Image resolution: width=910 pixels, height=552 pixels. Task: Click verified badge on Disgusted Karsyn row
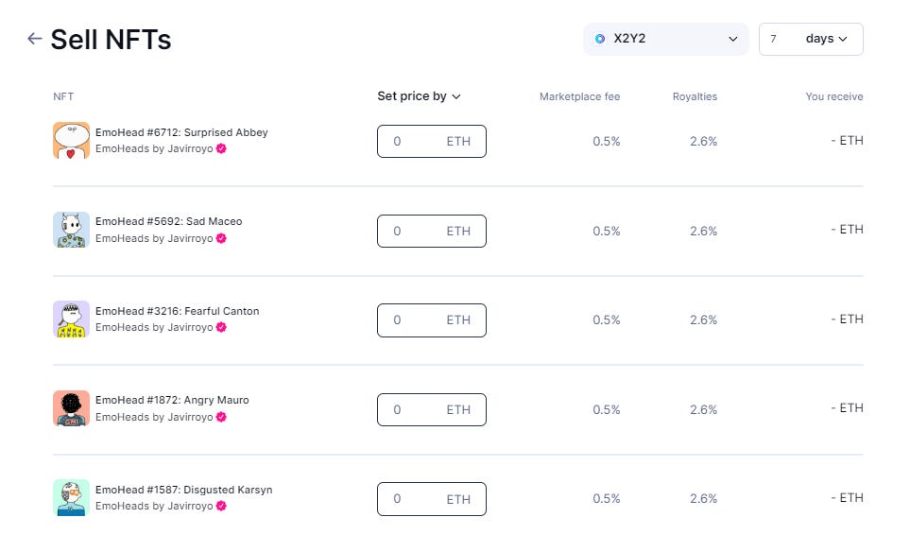point(221,506)
